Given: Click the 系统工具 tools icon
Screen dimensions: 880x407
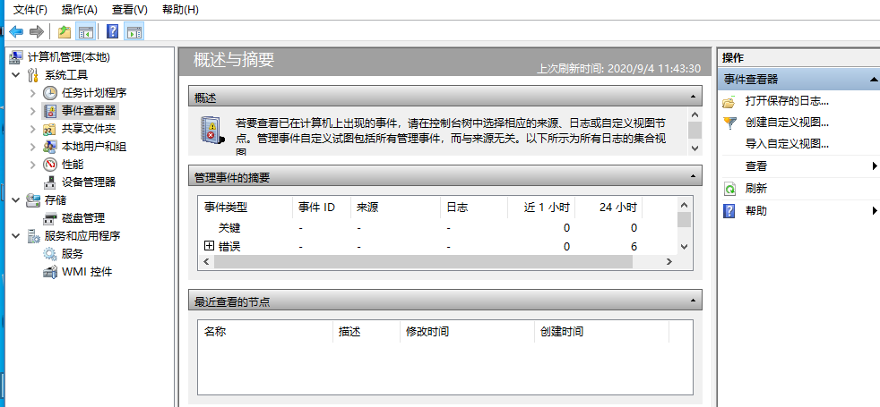Looking at the screenshot, I should point(33,75).
